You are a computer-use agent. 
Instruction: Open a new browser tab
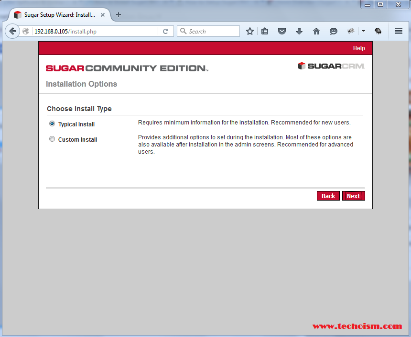click(x=119, y=15)
